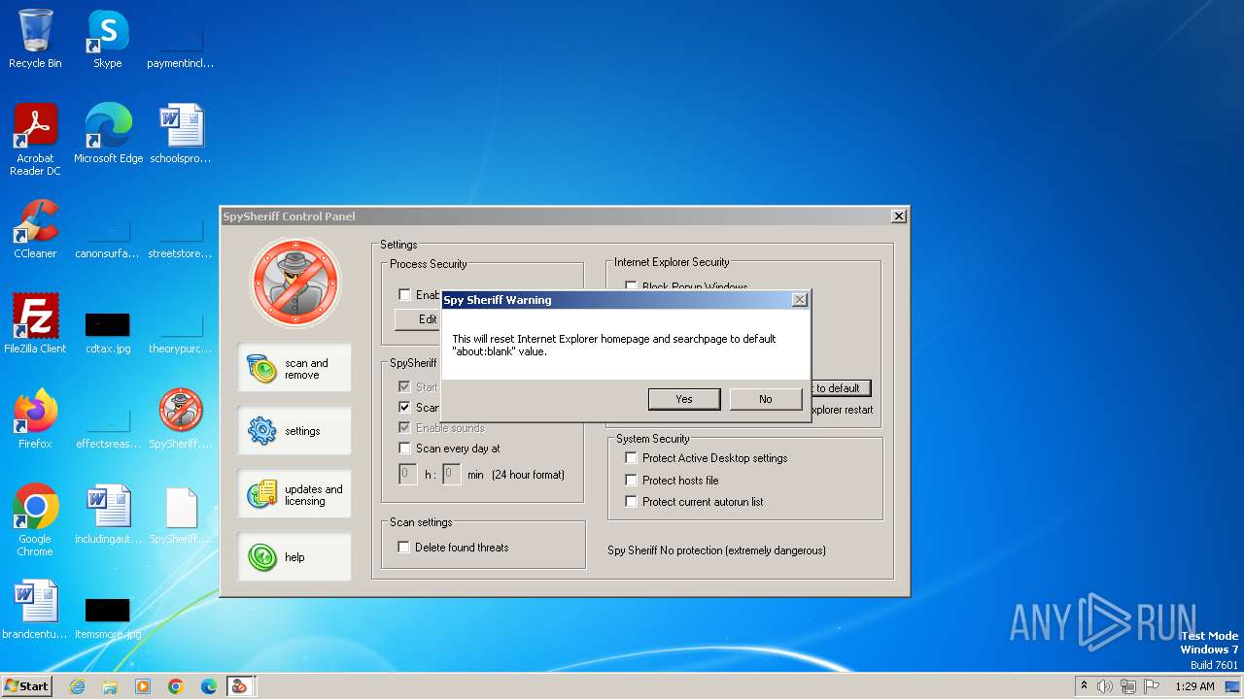The width and height of the screenshot is (1244, 699).
Task: Toggle Enable sounds checkbox
Action: 405,428
